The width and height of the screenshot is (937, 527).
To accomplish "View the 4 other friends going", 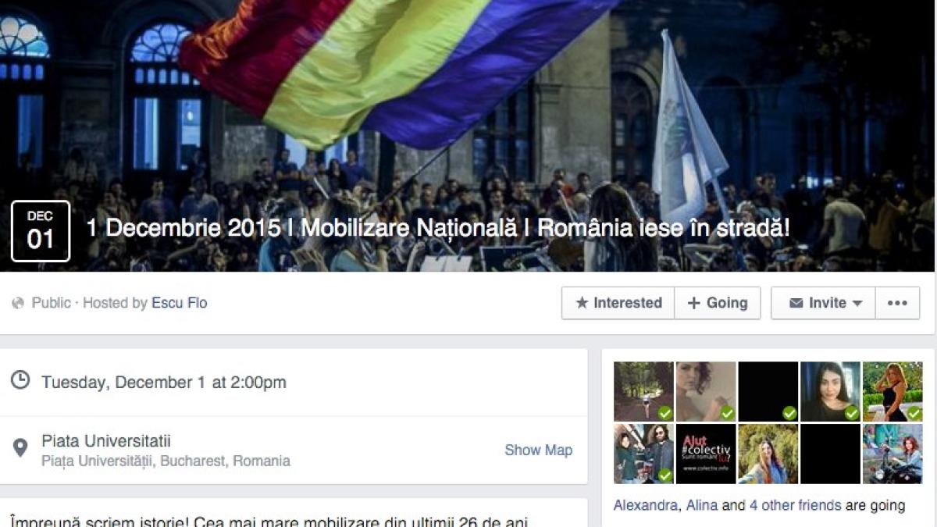I will tap(795, 505).
